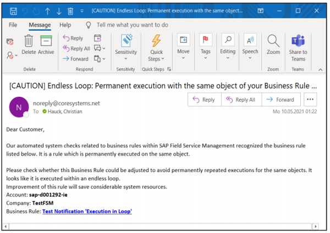Click the date Mo 10.05.2021 01:22
Image resolution: width=330 pixels, height=233 pixels.
pos(295,112)
